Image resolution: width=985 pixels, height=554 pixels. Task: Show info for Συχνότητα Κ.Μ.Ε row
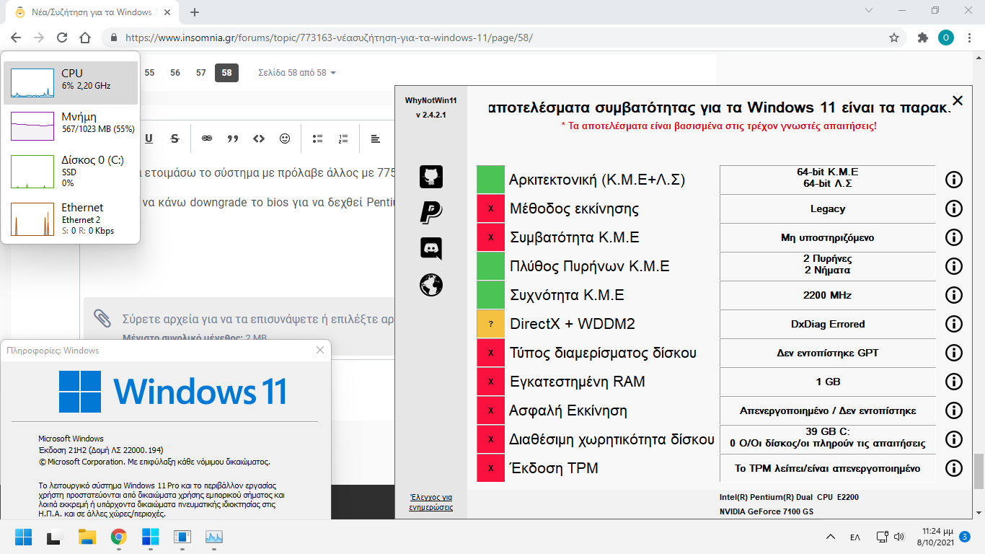pyautogui.click(x=953, y=295)
